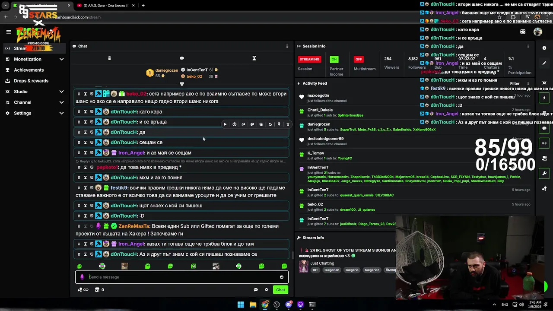Open a new browser tab
The width and height of the screenshot is (553, 311).
(143, 6)
